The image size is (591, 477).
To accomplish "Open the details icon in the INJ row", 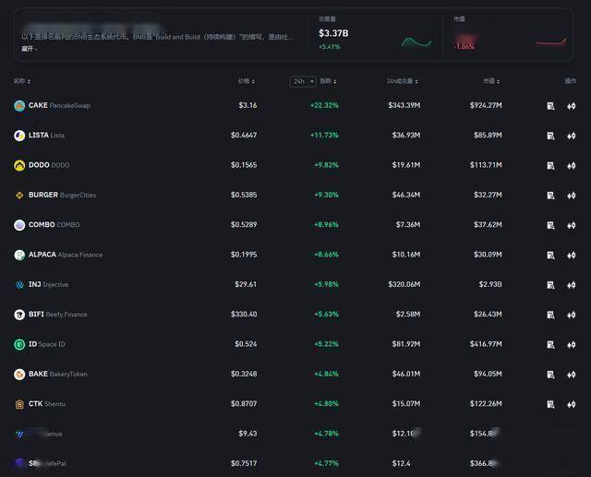I will point(550,285).
